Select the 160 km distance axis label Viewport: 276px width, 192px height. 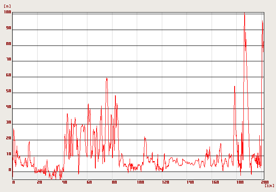click(216, 182)
